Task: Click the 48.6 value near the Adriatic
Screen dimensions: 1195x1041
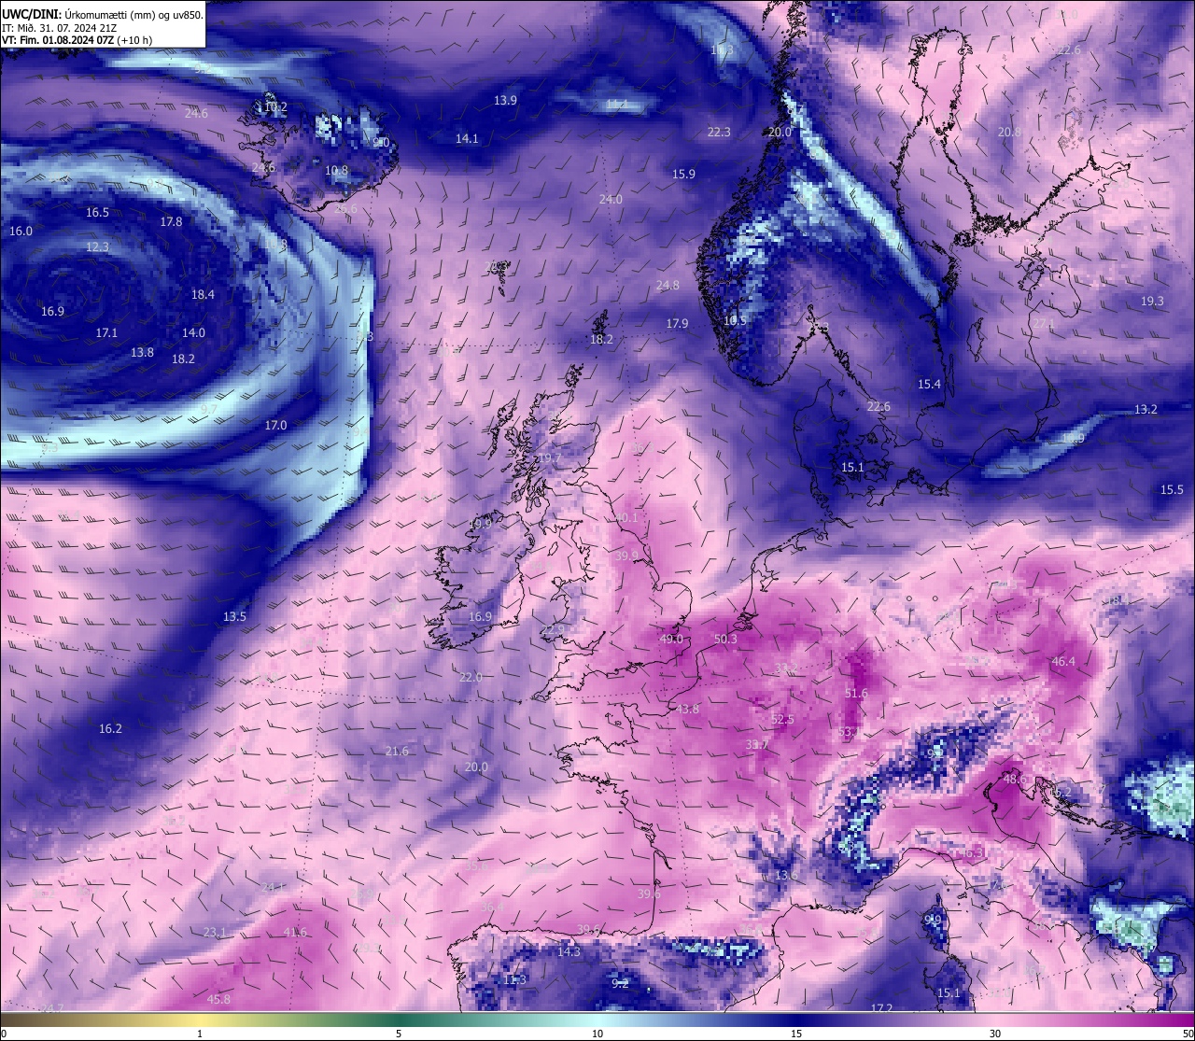Action: (1015, 780)
